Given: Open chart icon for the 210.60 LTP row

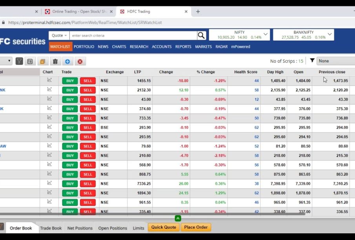Looking at the screenshot, I should 49,155.
